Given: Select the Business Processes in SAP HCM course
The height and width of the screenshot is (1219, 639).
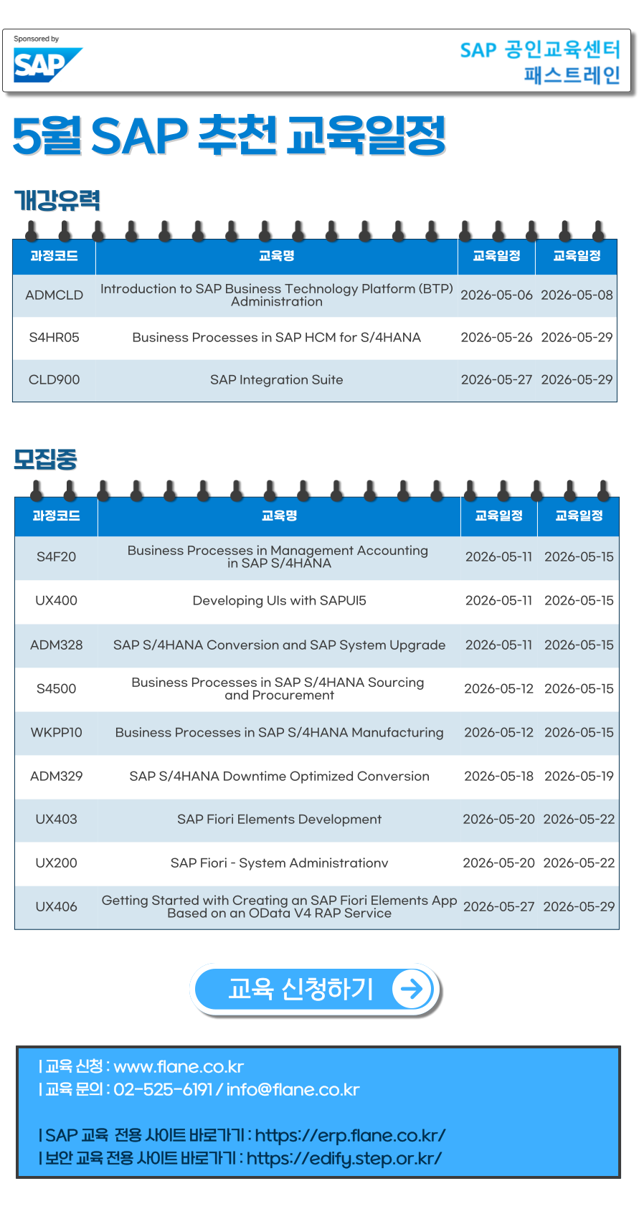Looking at the screenshot, I should point(276,338).
